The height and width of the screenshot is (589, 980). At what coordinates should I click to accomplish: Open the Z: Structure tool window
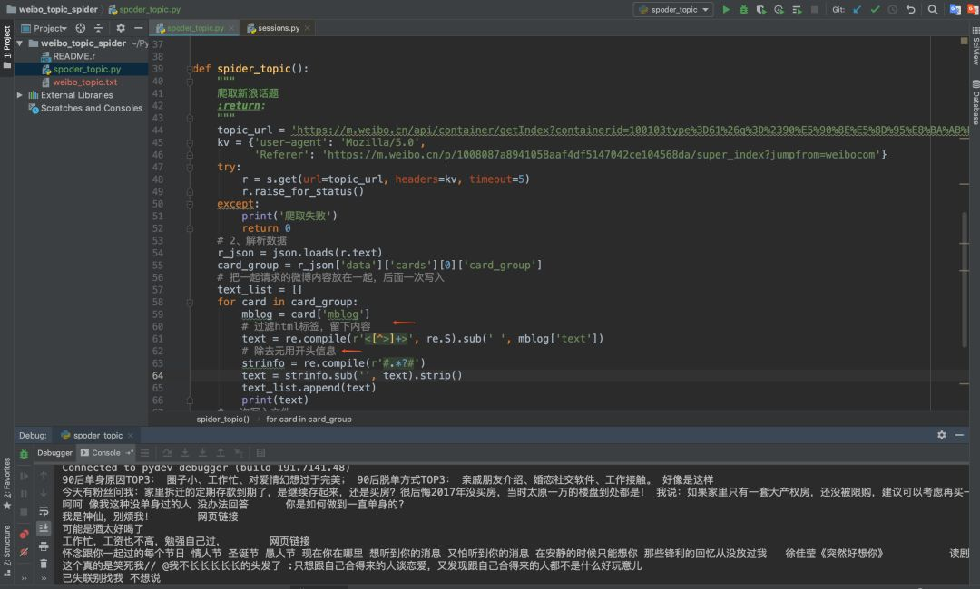click(7, 550)
